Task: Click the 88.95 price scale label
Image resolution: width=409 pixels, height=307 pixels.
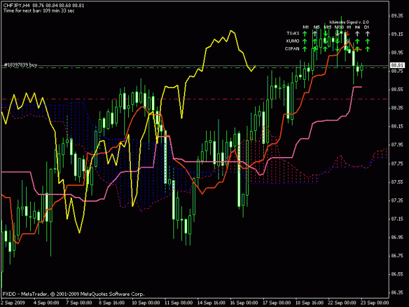Action: [397, 52]
